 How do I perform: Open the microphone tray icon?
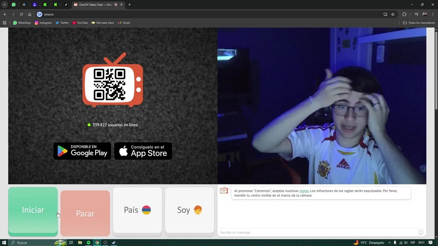(395, 243)
